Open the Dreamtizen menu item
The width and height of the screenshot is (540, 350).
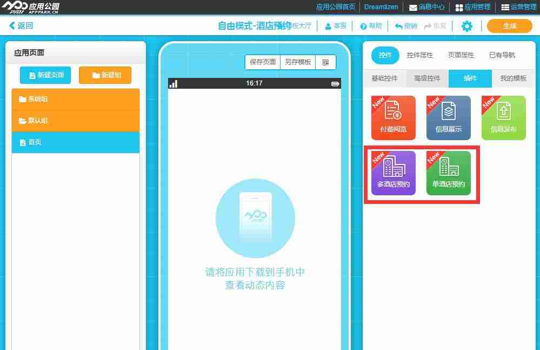[x=381, y=7]
